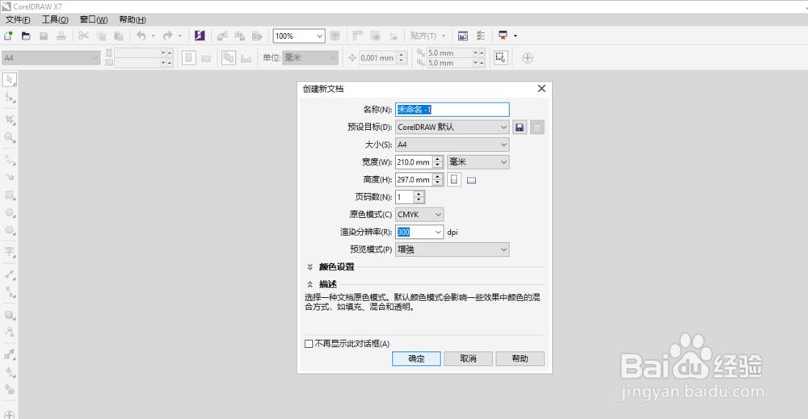Screen dimensions: 808x419
Task: Select the Freehand curve tool
Action: [10, 160]
